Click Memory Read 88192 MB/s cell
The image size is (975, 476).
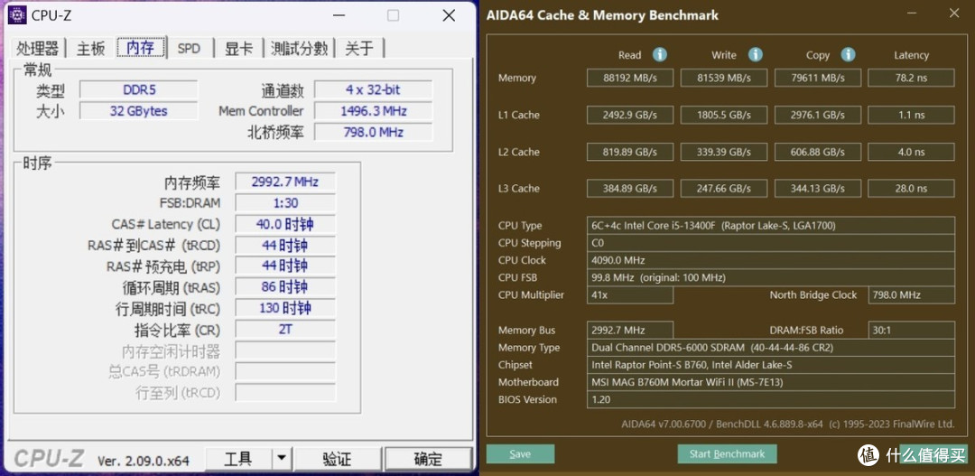[630, 78]
